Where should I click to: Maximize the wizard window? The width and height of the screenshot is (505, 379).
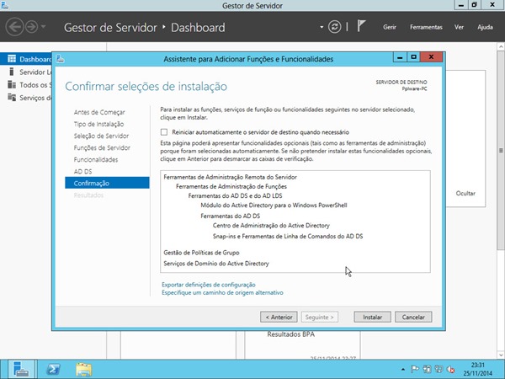pos(413,57)
